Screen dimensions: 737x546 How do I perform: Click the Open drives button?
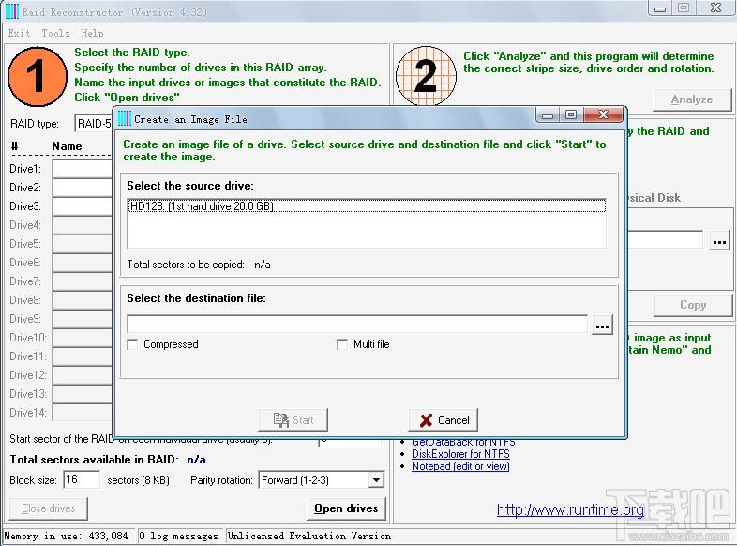coord(346,508)
